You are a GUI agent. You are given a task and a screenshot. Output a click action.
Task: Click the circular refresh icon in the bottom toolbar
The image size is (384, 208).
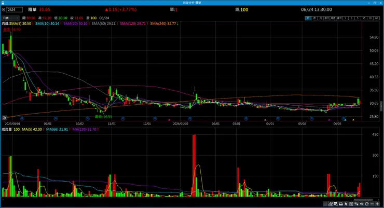tap(366, 204)
